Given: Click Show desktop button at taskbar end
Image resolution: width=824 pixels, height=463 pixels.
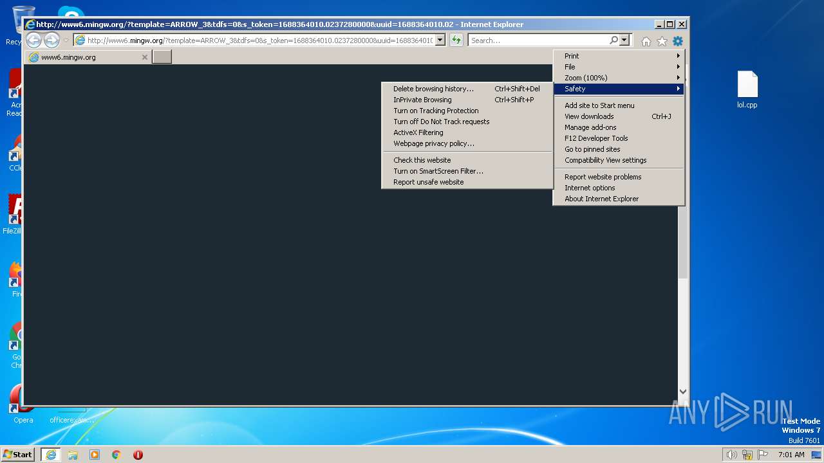Looking at the screenshot, I should tap(817, 455).
